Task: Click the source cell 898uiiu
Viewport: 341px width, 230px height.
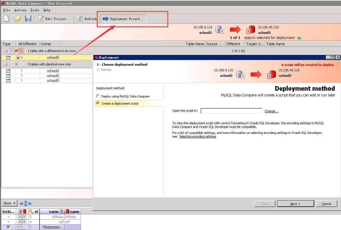Action: (52, 217)
